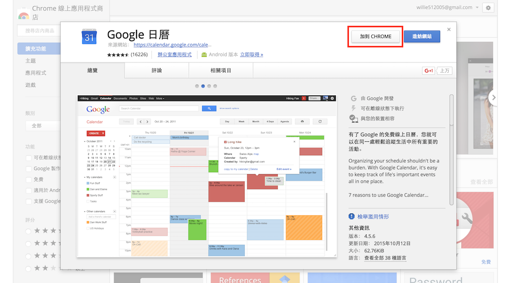The image size is (517, 283).
Task: Click the device compatible check icon
Action: [x=354, y=119]
